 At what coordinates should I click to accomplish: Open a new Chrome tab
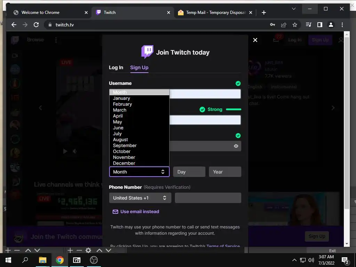pos(264,13)
